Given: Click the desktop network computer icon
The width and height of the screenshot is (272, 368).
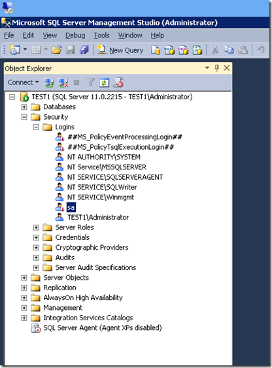Looking at the screenshot, I should tap(8, 7).
